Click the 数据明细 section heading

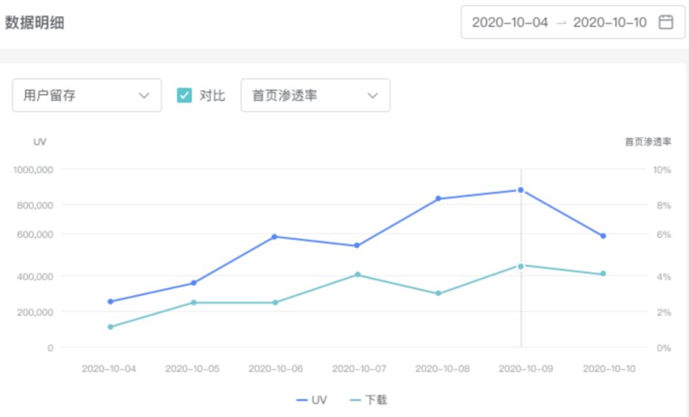coord(34,22)
